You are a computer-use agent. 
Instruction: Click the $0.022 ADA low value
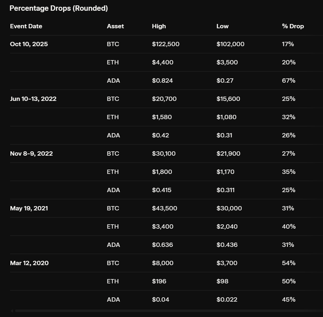click(227, 300)
